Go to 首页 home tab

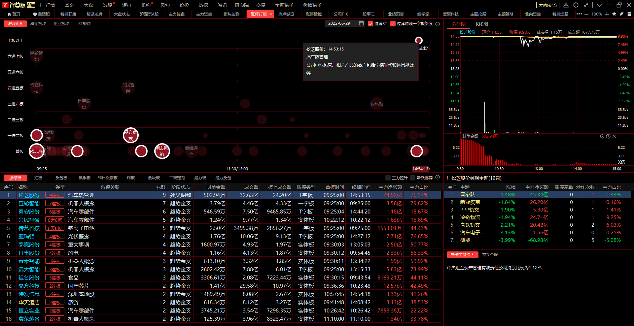[x=14, y=14]
